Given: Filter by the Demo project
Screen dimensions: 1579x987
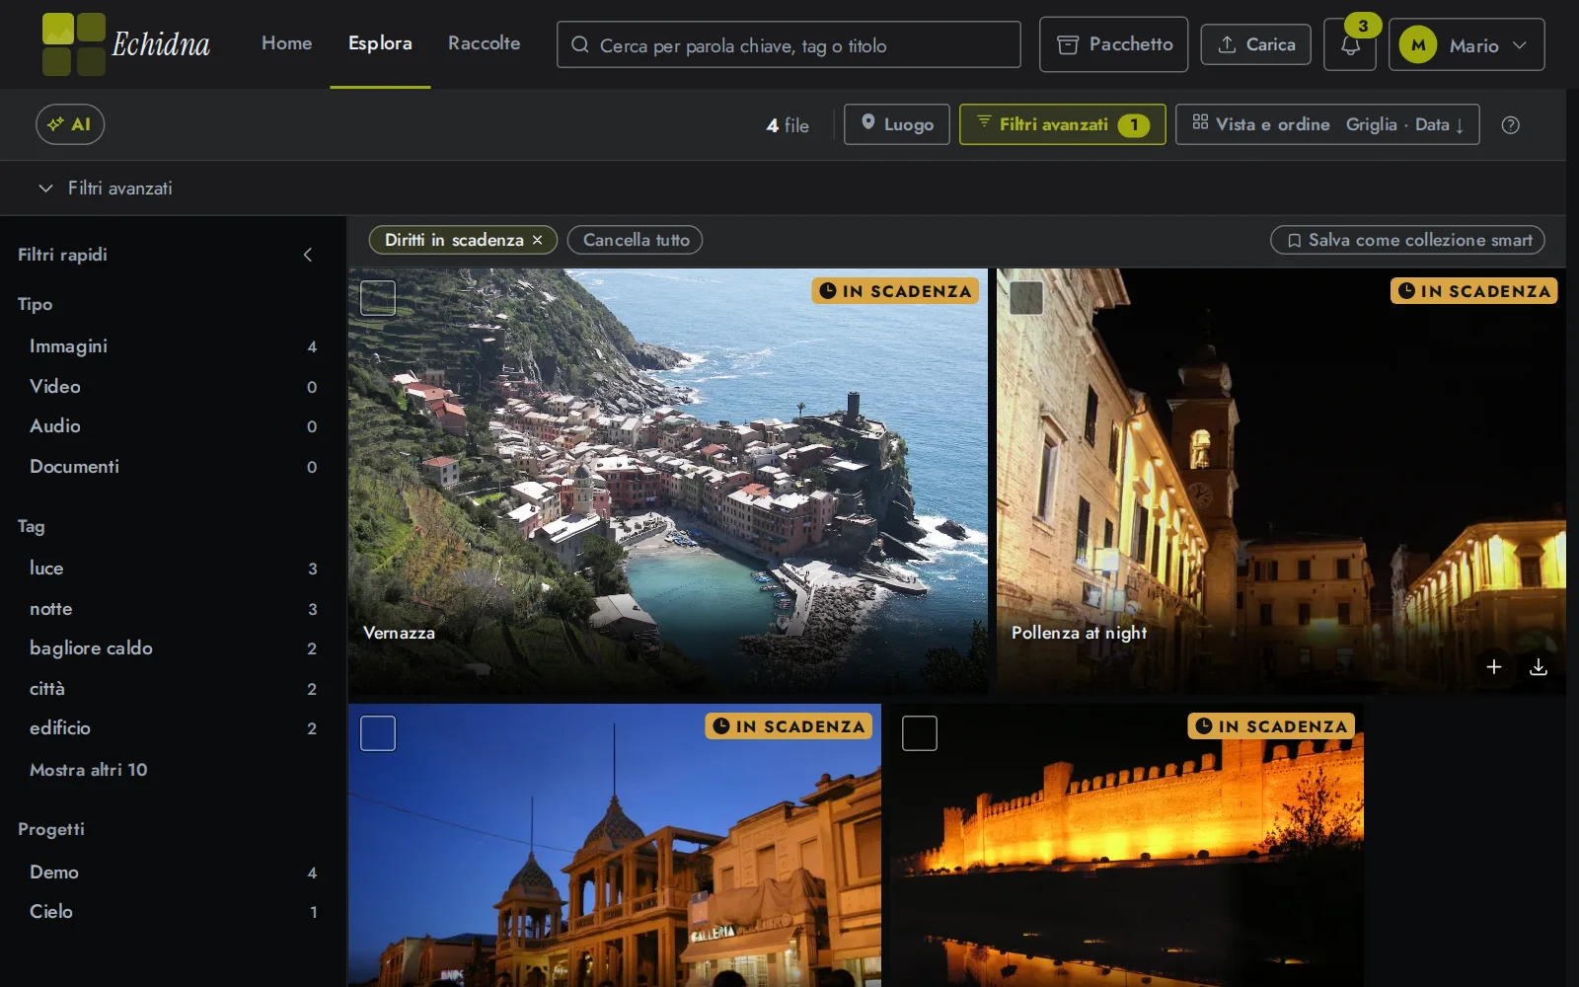Looking at the screenshot, I should (173, 873).
